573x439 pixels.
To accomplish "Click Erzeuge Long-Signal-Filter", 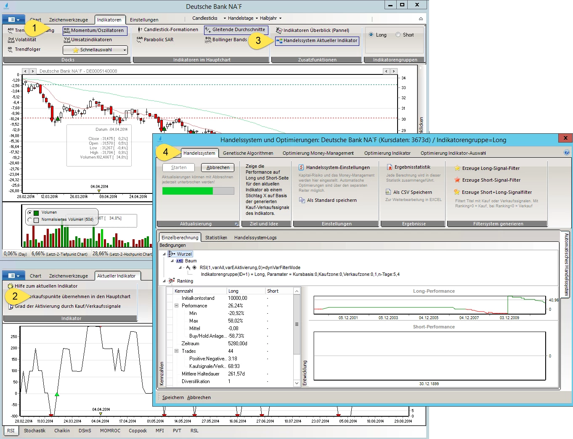I will tap(487, 168).
